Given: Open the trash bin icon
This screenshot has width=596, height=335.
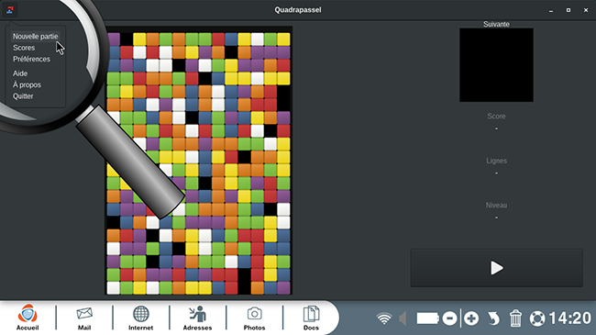Looking at the screenshot, I should pos(515,318).
